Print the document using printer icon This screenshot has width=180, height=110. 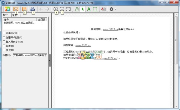click(33, 9)
